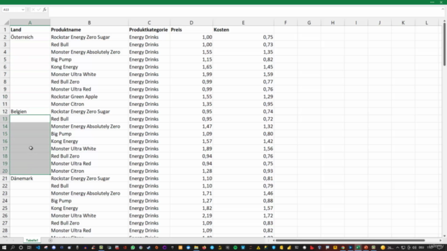
Task: Select price 1,99 cell
Action: pyautogui.click(x=191, y=75)
